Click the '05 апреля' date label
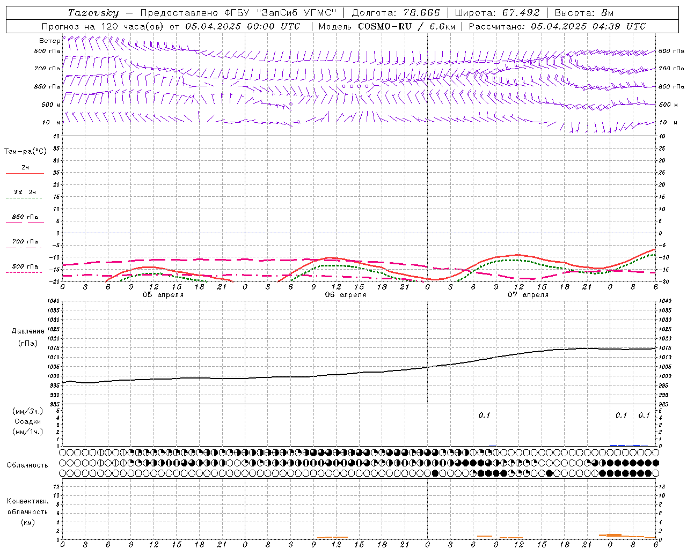Image resolution: width=687 pixels, height=549 pixels. tap(163, 295)
